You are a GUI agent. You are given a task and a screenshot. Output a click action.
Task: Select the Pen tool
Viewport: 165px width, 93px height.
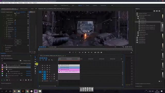coord(35,69)
